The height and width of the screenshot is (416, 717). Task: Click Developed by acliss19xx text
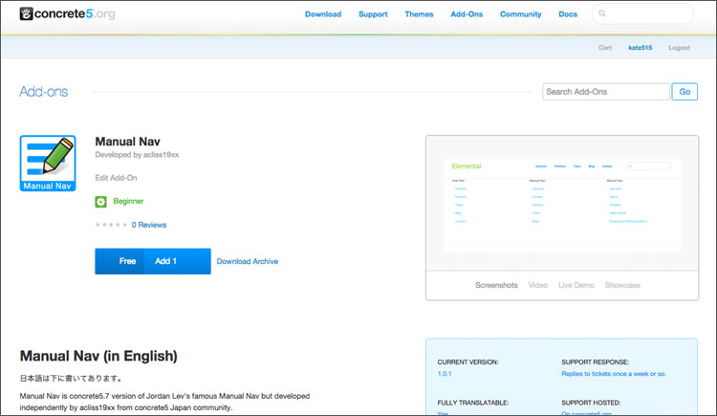pos(137,155)
